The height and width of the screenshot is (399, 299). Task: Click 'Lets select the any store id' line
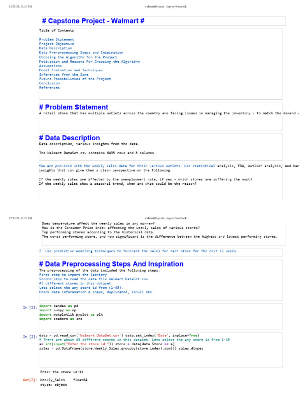81,288
